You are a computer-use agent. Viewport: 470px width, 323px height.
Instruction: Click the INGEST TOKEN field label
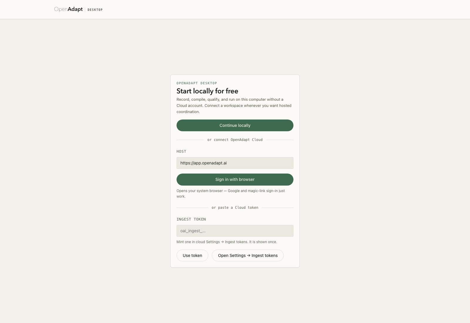tap(191, 219)
